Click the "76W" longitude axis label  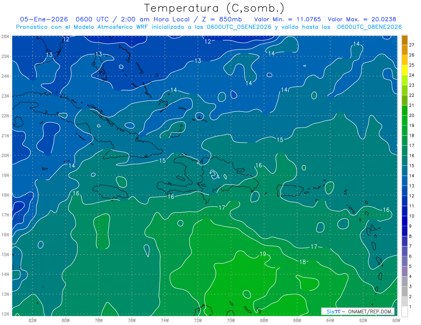point(132,320)
